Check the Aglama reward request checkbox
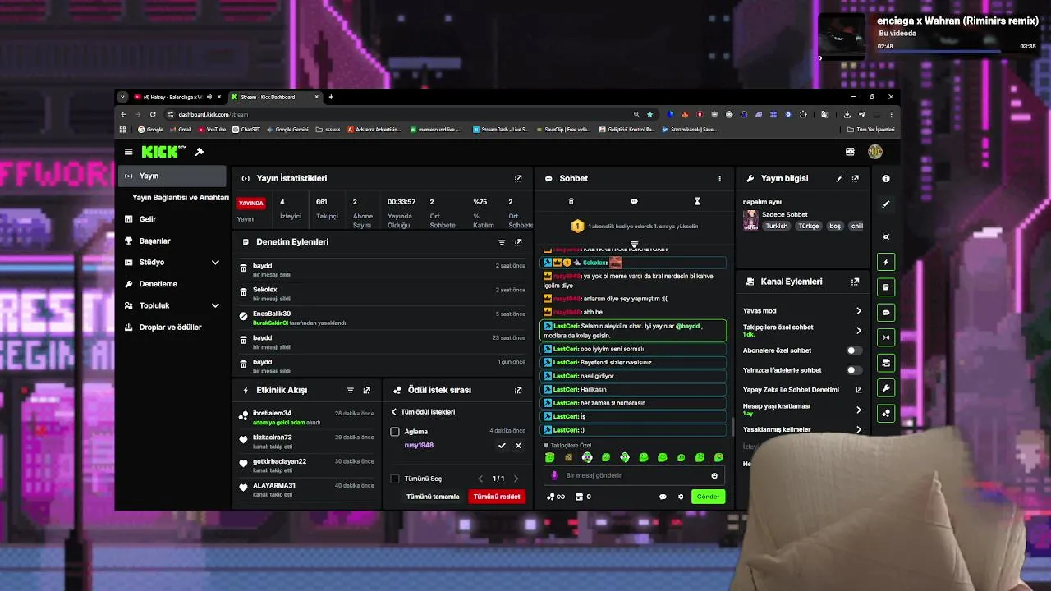 [x=395, y=432]
